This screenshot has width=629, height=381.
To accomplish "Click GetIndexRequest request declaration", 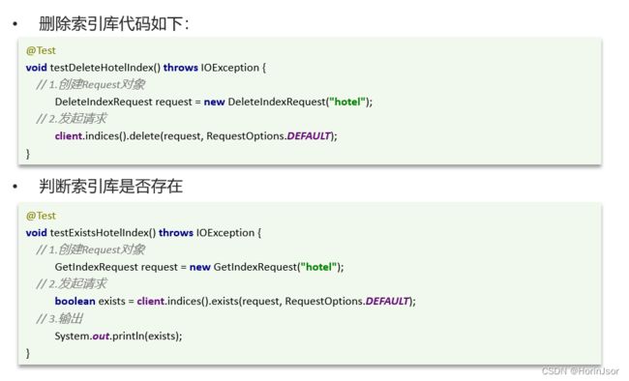I will coord(116,267).
